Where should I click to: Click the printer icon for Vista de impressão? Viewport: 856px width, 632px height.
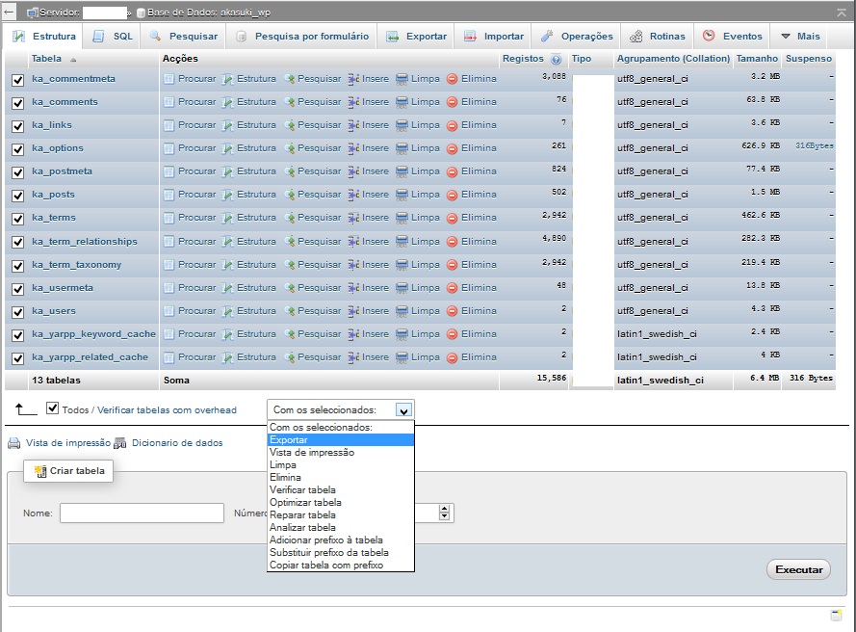tap(14, 443)
